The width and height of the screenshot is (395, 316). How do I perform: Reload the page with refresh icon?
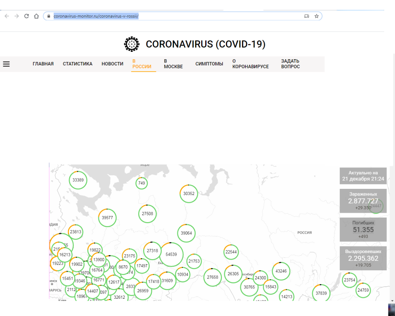click(26, 16)
